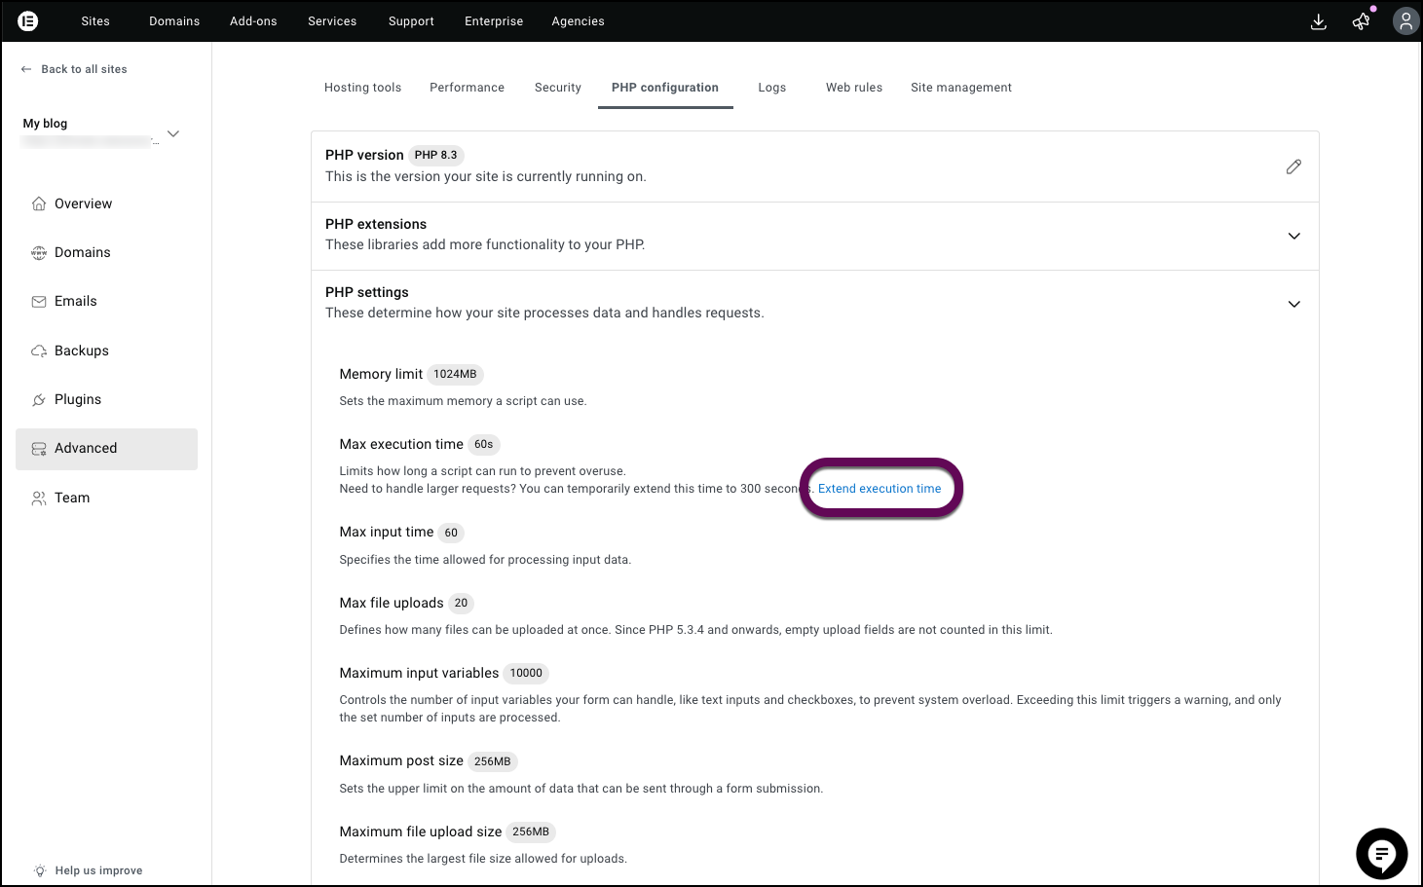
Task: Collapse the PHP settings section
Action: pos(1294,304)
